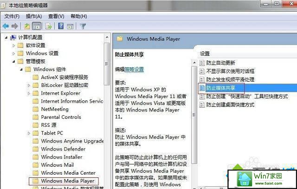This screenshot has width=297, height=189.
Task: Select the NetMeeting tree item
Action: 55,109
